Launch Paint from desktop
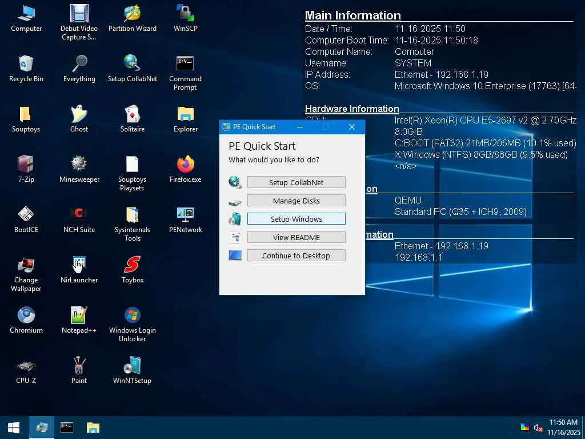Viewport: 585px width, 439px height. pyautogui.click(x=79, y=370)
